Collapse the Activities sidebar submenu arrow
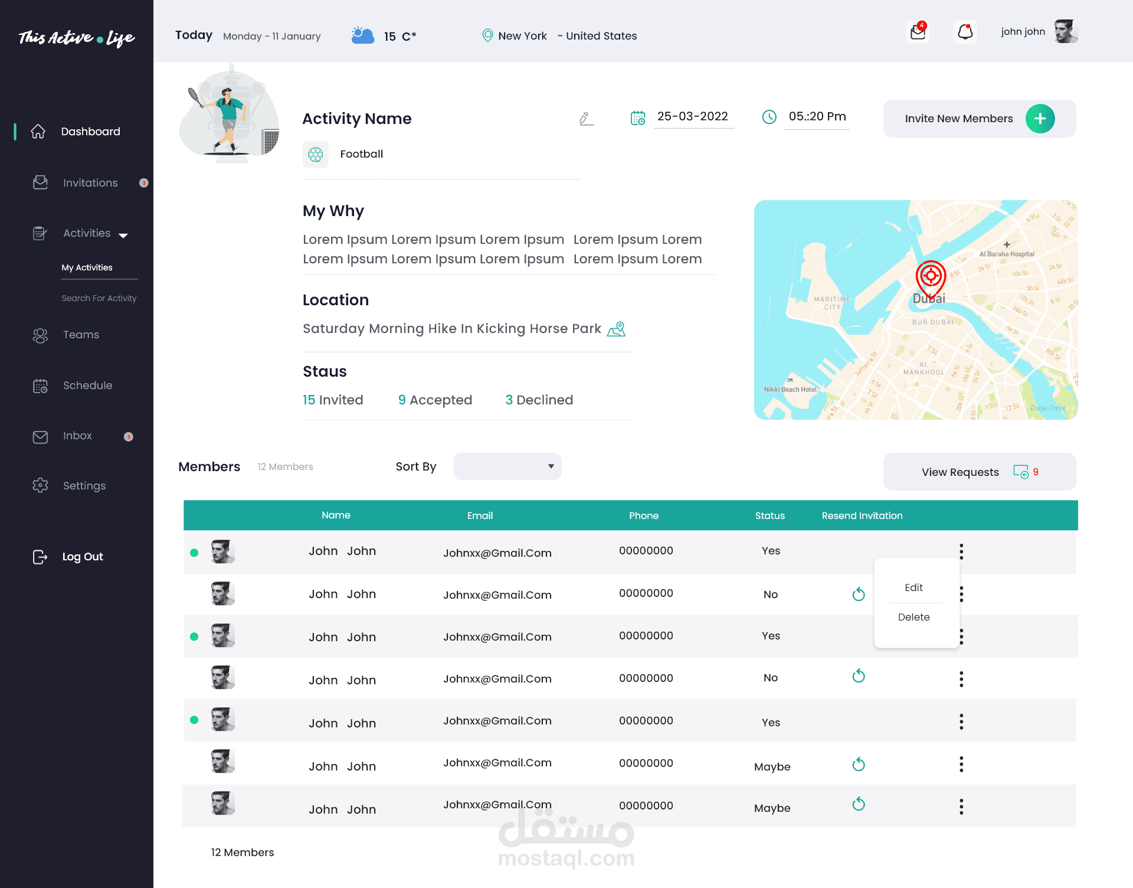Image resolution: width=1133 pixels, height=888 pixels. pyautogui.click(x=123, y=235)
